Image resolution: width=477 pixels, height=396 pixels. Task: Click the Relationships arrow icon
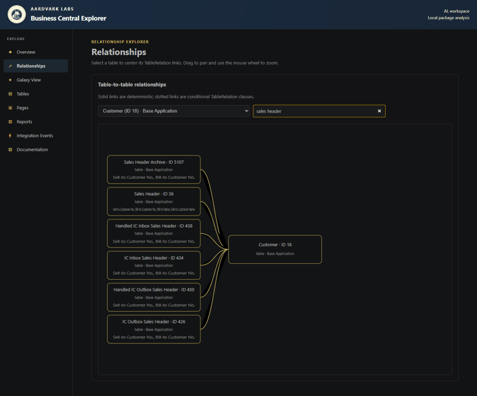coord(10,66)
